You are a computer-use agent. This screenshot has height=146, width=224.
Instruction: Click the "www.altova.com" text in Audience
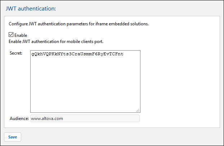(46, 118)
